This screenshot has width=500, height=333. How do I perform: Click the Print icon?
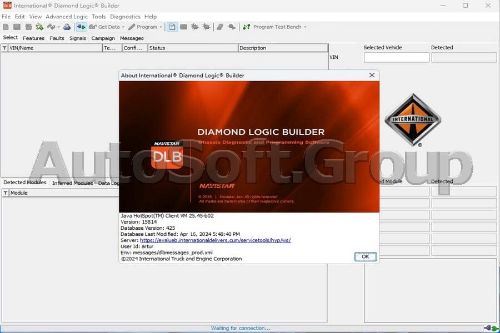pyautogui.click(x=66, y=27)
